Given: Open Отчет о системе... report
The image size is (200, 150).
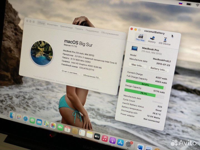Looking at the screenshot, I should [x=70, y=72].
